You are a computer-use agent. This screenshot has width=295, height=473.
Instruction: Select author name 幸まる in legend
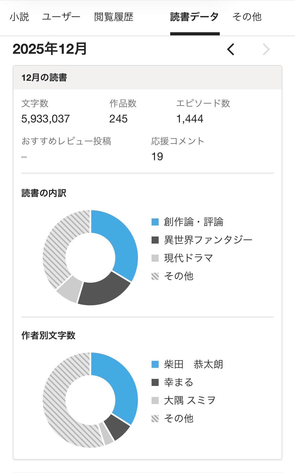click(179, 382)
